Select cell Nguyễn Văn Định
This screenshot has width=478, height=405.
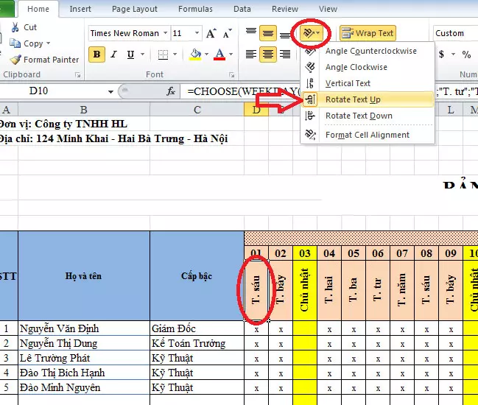click(x=84, y=328)
